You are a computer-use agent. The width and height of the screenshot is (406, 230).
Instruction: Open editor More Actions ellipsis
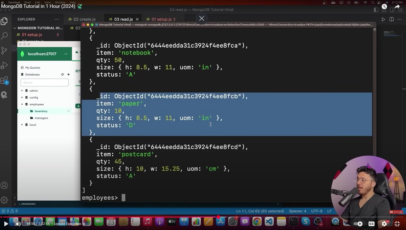pyautogui.click(x=400, y=20)
